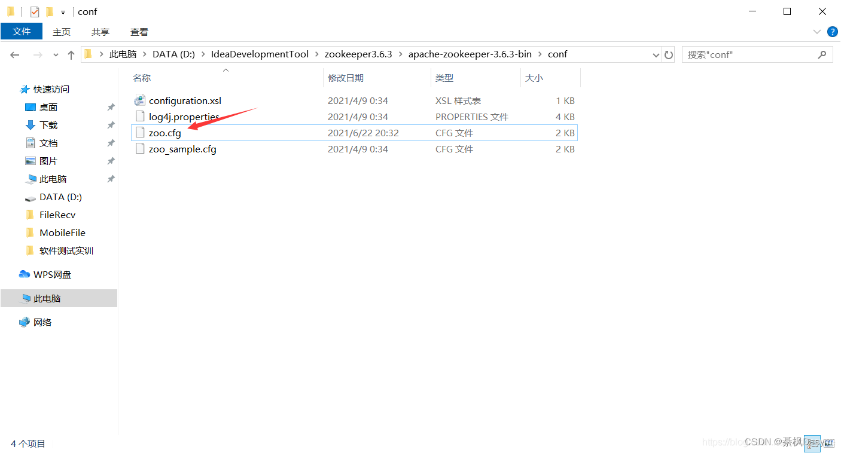Screen dimensions: 841x453
Task: Click the pin icon next to 桌面
Action: coord(111,107)
